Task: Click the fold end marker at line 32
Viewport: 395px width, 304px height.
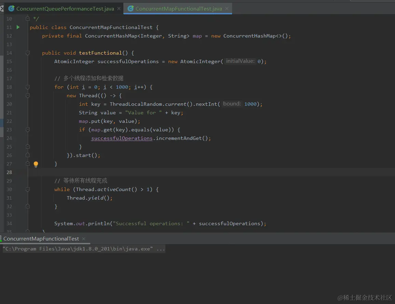Action: [x=28, y=206]
